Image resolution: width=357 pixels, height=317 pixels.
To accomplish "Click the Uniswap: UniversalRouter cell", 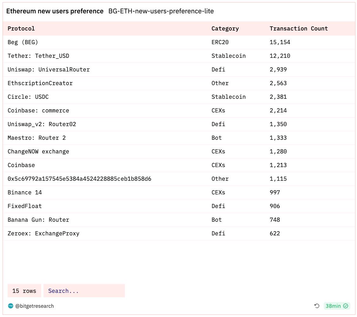I will click(x=49, y=70).
